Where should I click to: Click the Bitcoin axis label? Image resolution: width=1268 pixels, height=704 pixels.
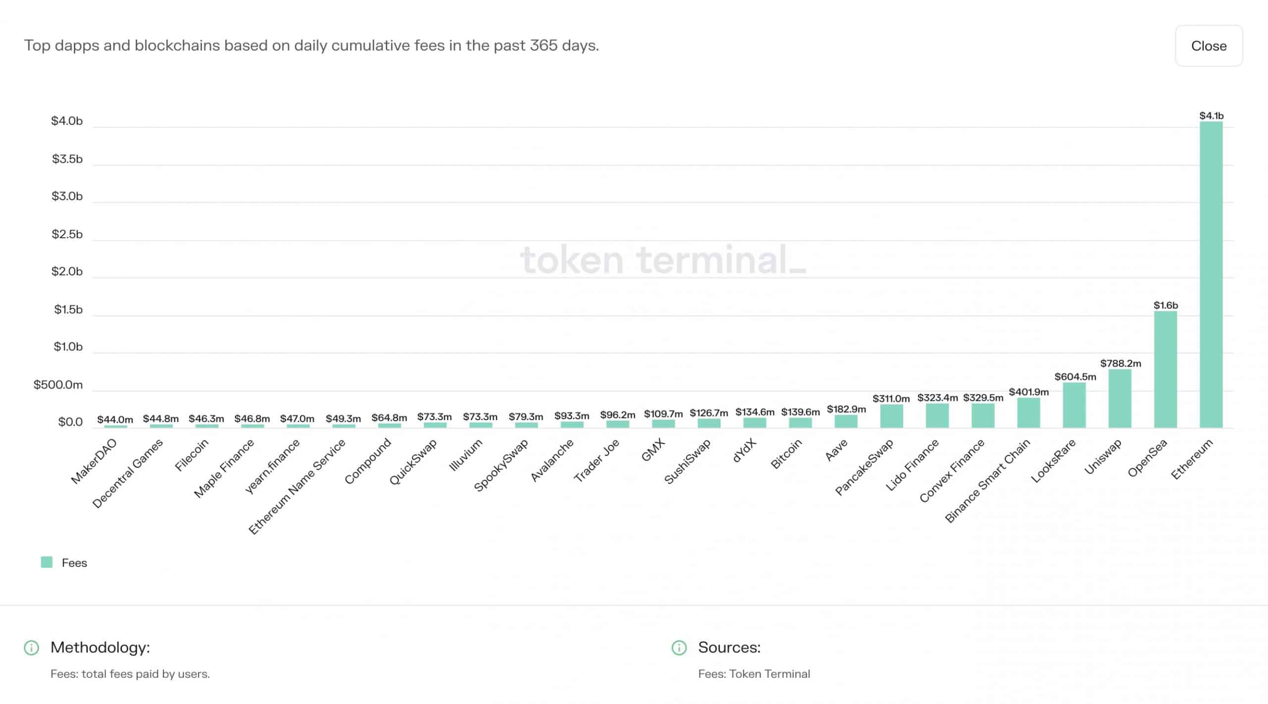(x=786, y=454)
